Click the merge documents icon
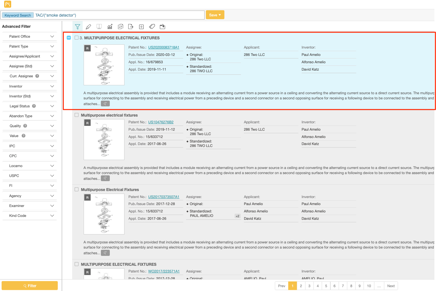Viewport: 436px width, 291px height. point(120,27)
